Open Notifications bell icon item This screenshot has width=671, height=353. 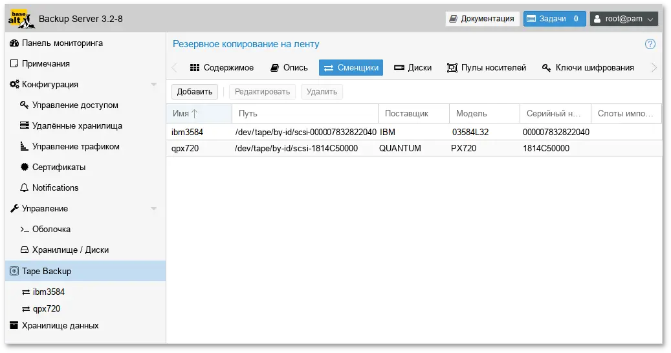pos(25,188)
